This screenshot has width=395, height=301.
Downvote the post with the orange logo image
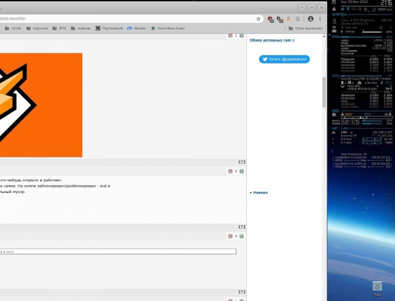coord(230,36)
